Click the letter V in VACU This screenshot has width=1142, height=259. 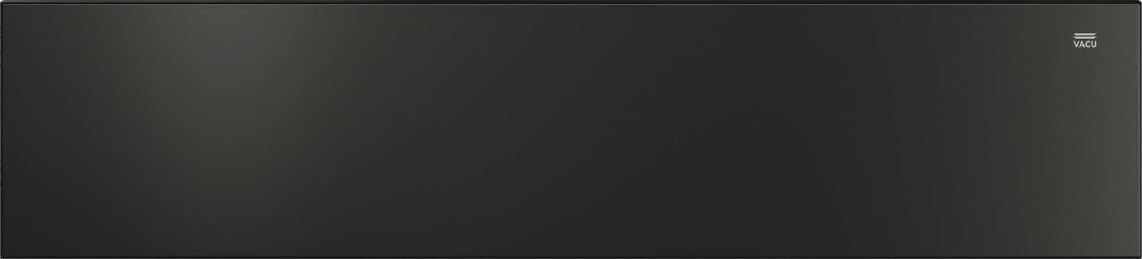pyautogui.click(x=1076, y=44)
